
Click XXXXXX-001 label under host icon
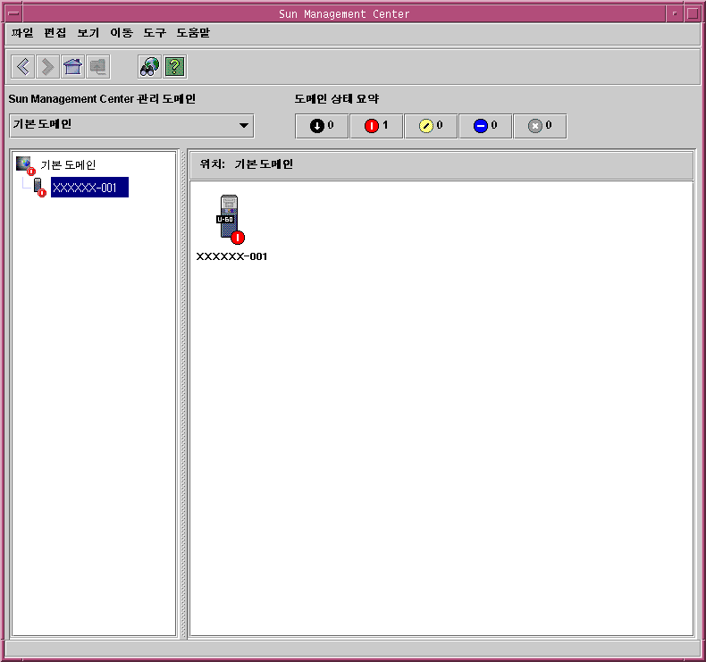pyautogui.click(x=231, y=256)
